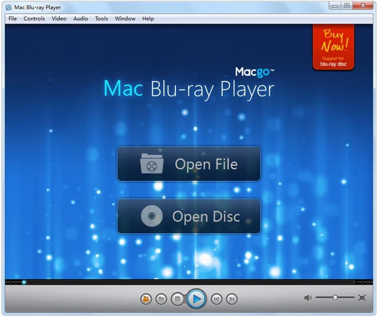
Task: Click the Macgo logo icon
Action: [255, 70]
